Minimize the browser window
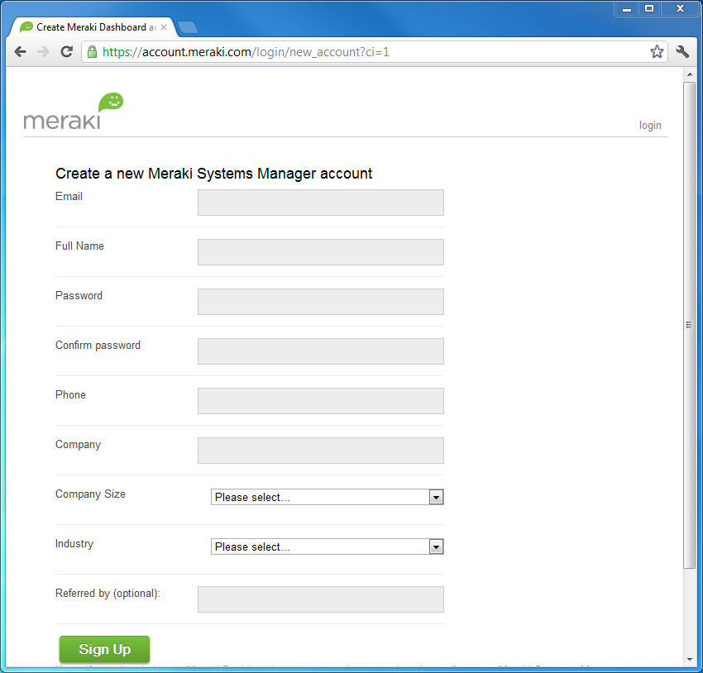This screenshot has width=703, height=673. 627,8
